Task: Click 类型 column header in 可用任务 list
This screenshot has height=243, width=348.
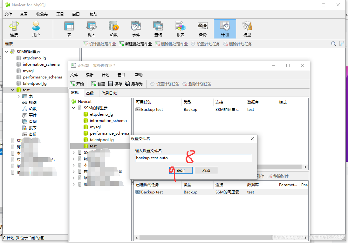Action: pos(188,102)
